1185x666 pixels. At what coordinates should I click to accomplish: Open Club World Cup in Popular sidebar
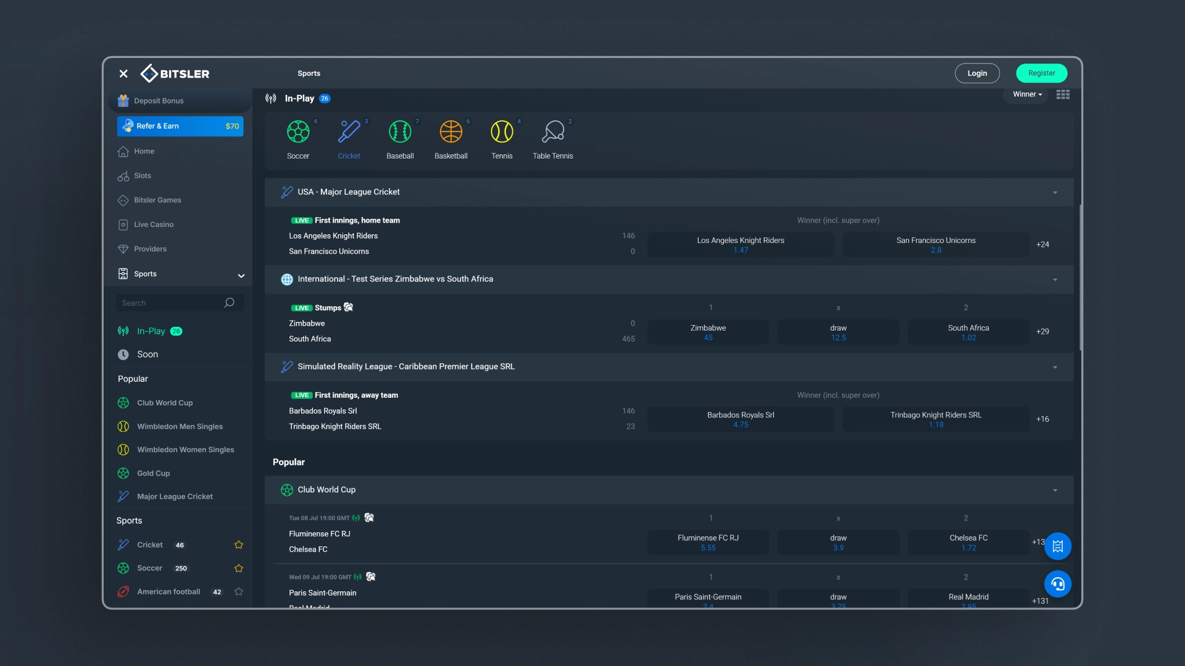155,403
